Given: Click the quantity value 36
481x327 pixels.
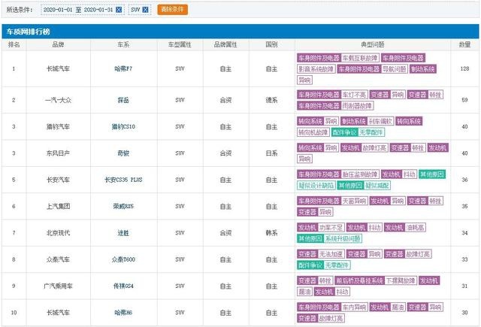Looking at the screenshot, I should pyautogui.click(x=464, y=180).
